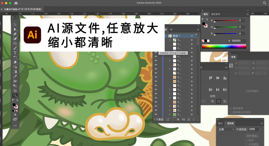
Task: Switch to the 库 tab
Action: pos(171,30)
